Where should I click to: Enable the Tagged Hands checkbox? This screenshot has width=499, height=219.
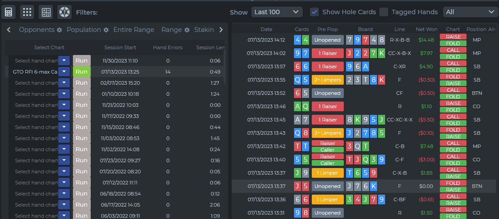384,12
